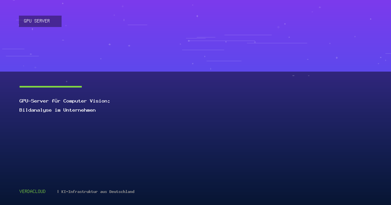Screen dimensions: 391x205
Task: Click the GPU SERVER badge
Action: coord(40,21)
